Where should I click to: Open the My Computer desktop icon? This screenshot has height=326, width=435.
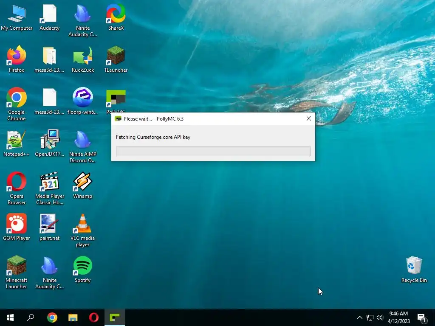coord(17,17)
